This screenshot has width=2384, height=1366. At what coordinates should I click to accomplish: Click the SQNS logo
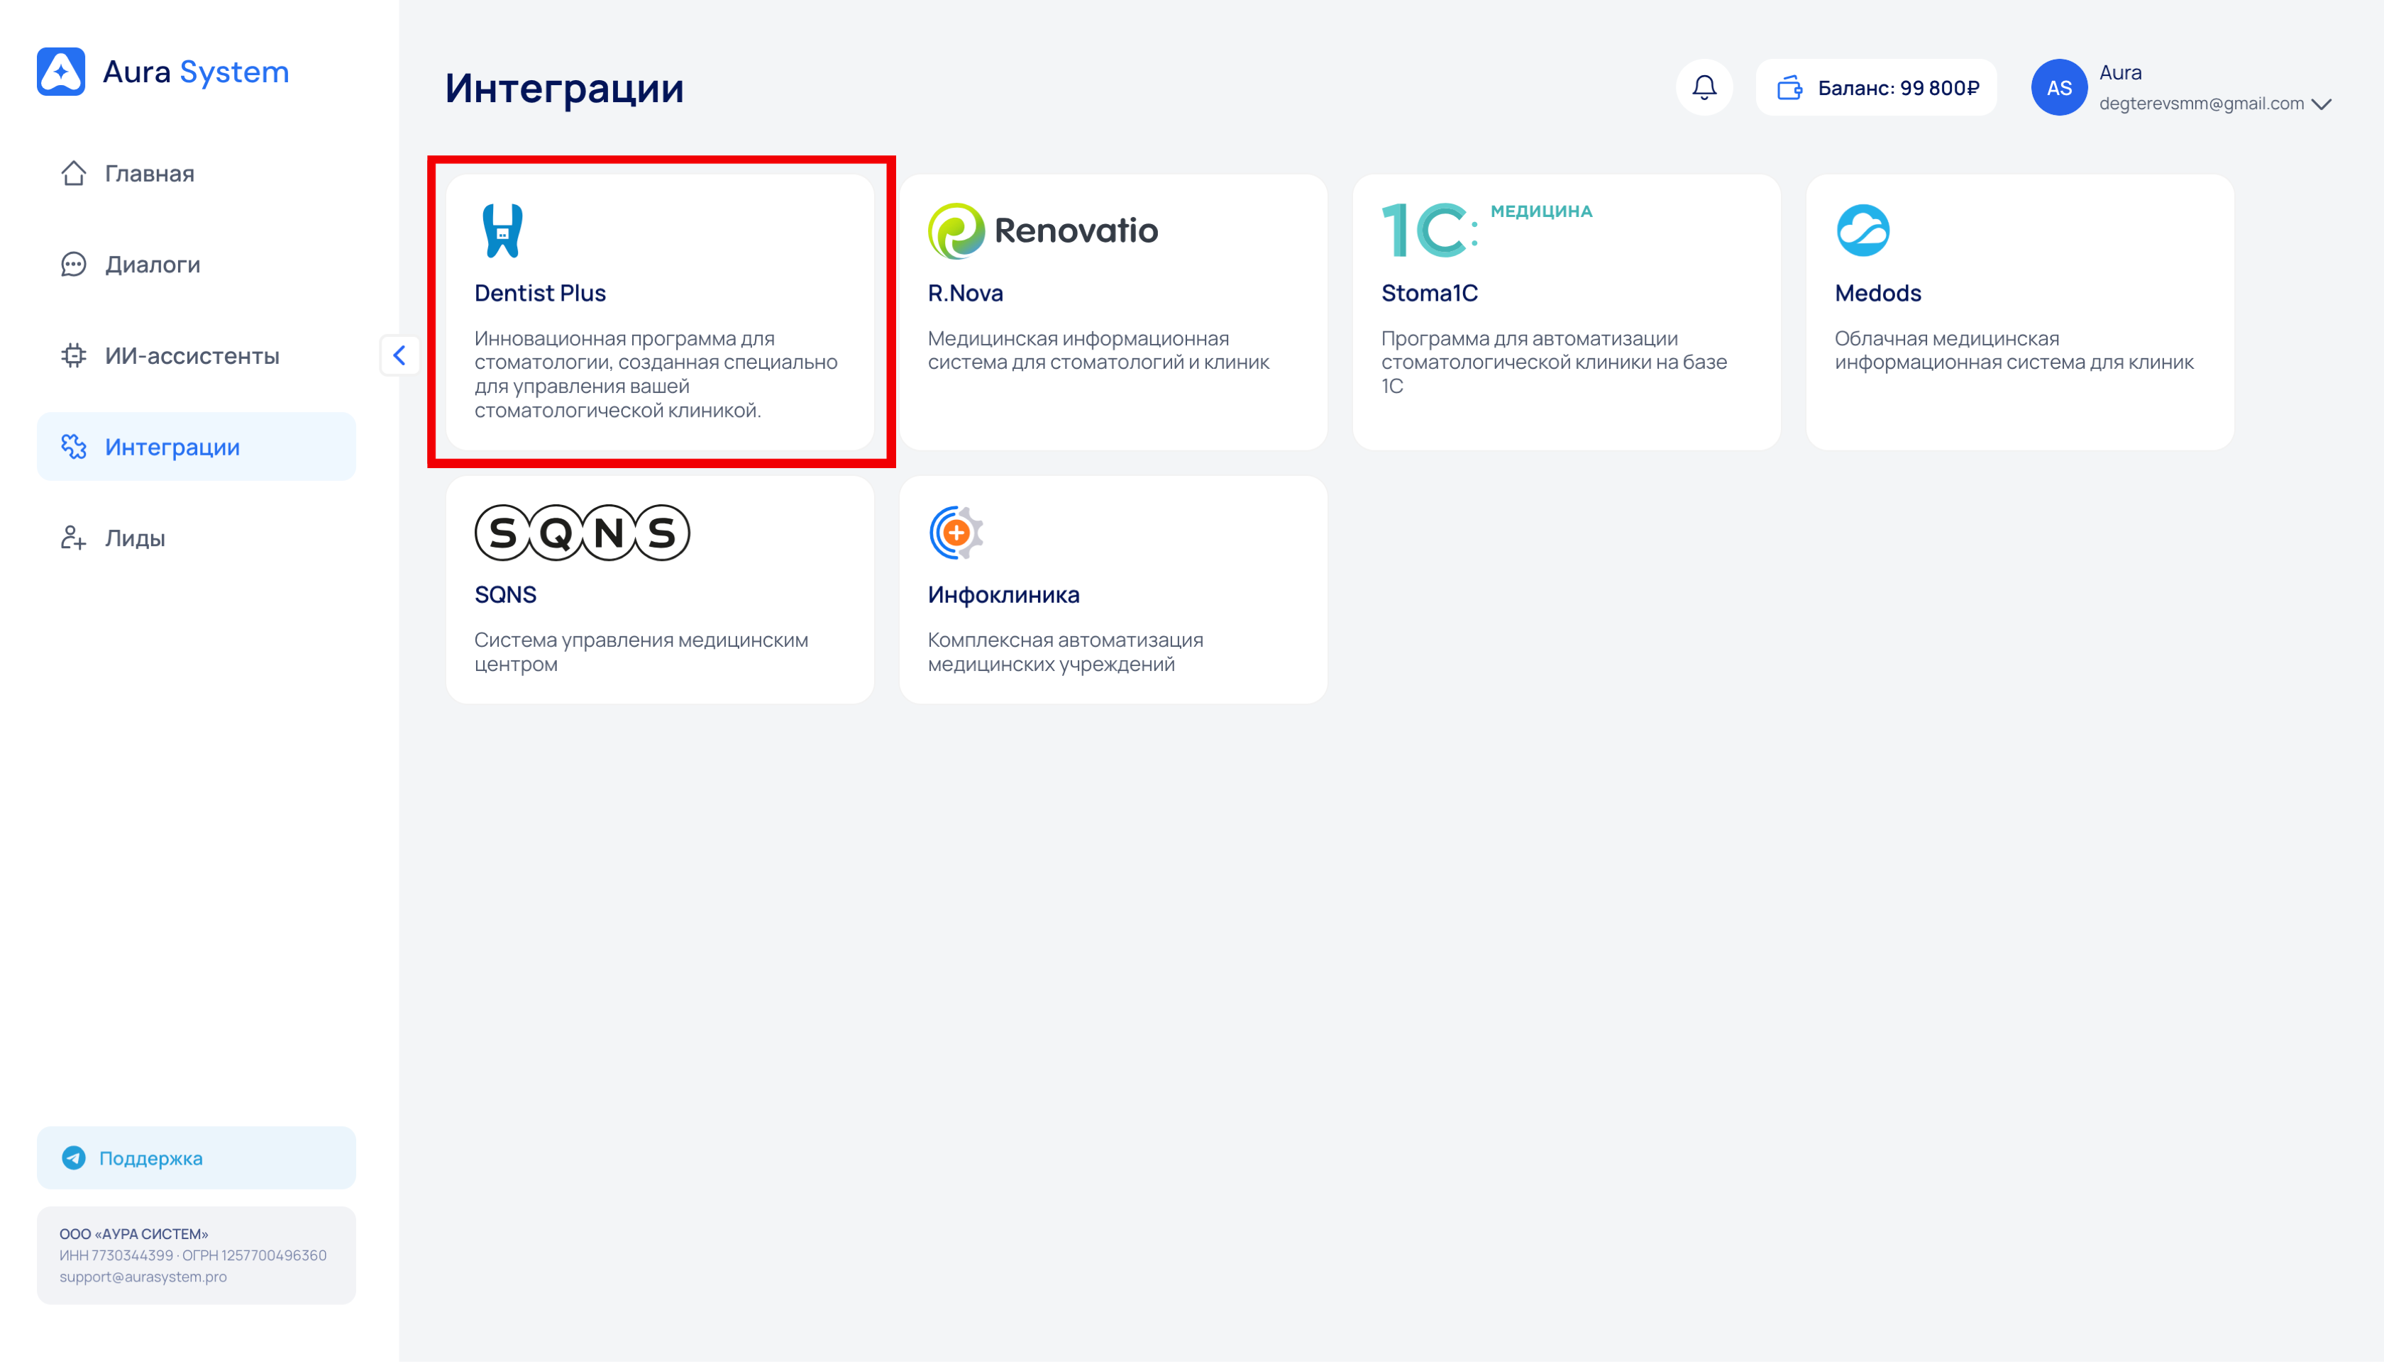[x=582, y=533]
